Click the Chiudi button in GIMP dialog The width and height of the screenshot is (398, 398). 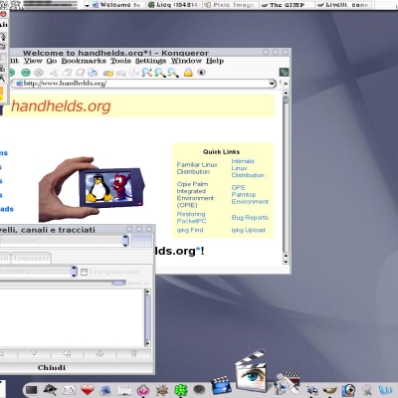coord(52,367)
